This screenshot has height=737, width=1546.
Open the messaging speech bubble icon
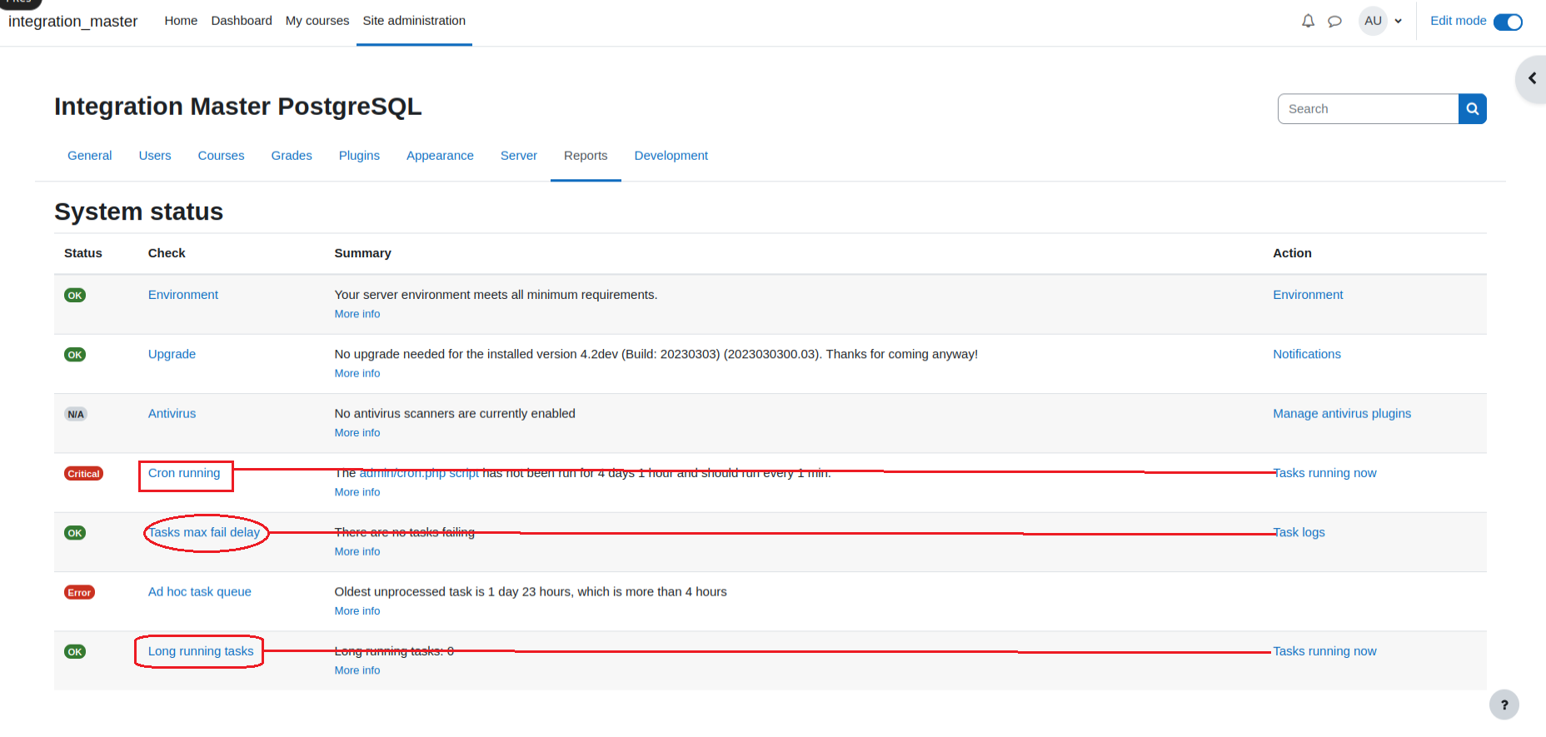[x=1334, y=21]
